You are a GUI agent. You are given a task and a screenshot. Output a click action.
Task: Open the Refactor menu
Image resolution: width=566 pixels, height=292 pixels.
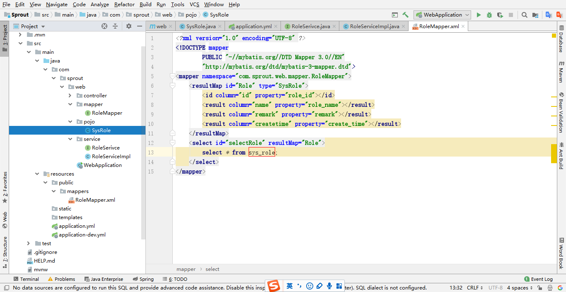124,4
